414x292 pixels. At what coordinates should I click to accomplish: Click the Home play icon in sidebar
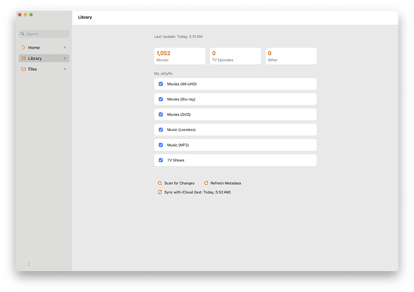(23, 47)
